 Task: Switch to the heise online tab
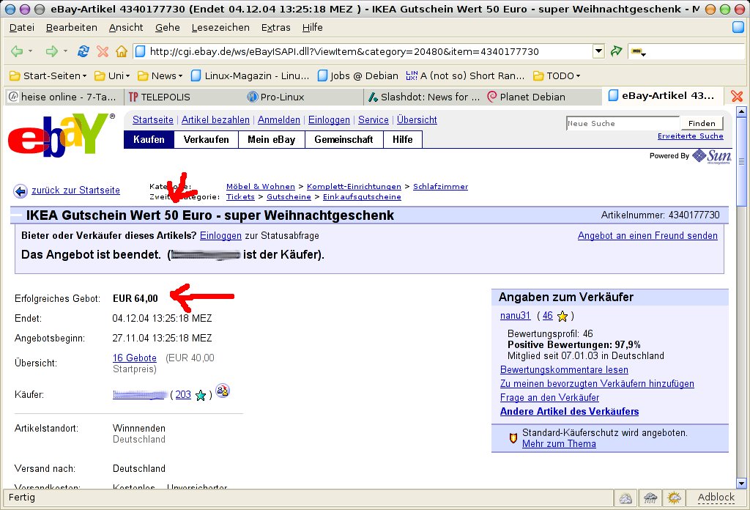64,97
